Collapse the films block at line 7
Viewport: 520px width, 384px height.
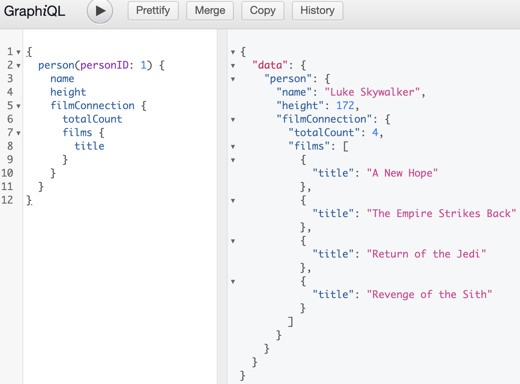(x=19, y=133)
